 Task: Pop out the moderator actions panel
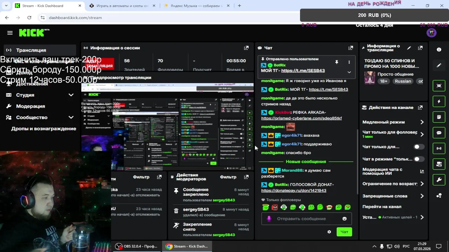click(246, 177)
